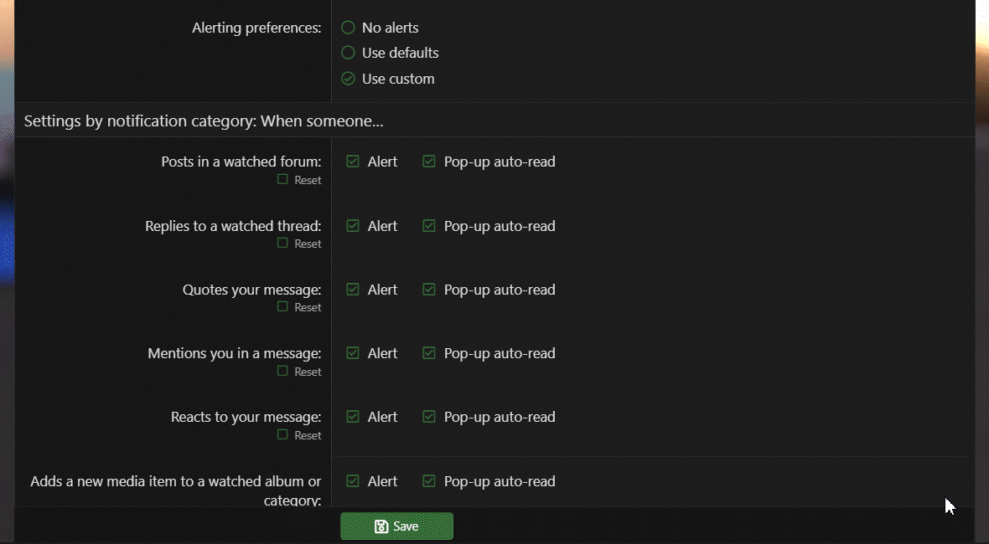Disable Alert for replies to watched thread
989x544 pixels.
tap(353, 226)
